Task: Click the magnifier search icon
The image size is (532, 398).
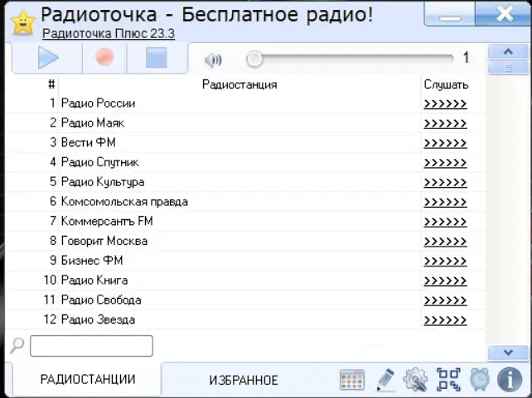Action: point(17,346)
